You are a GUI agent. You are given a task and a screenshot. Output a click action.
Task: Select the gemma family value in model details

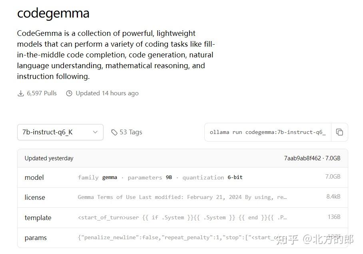click(110, 177)
